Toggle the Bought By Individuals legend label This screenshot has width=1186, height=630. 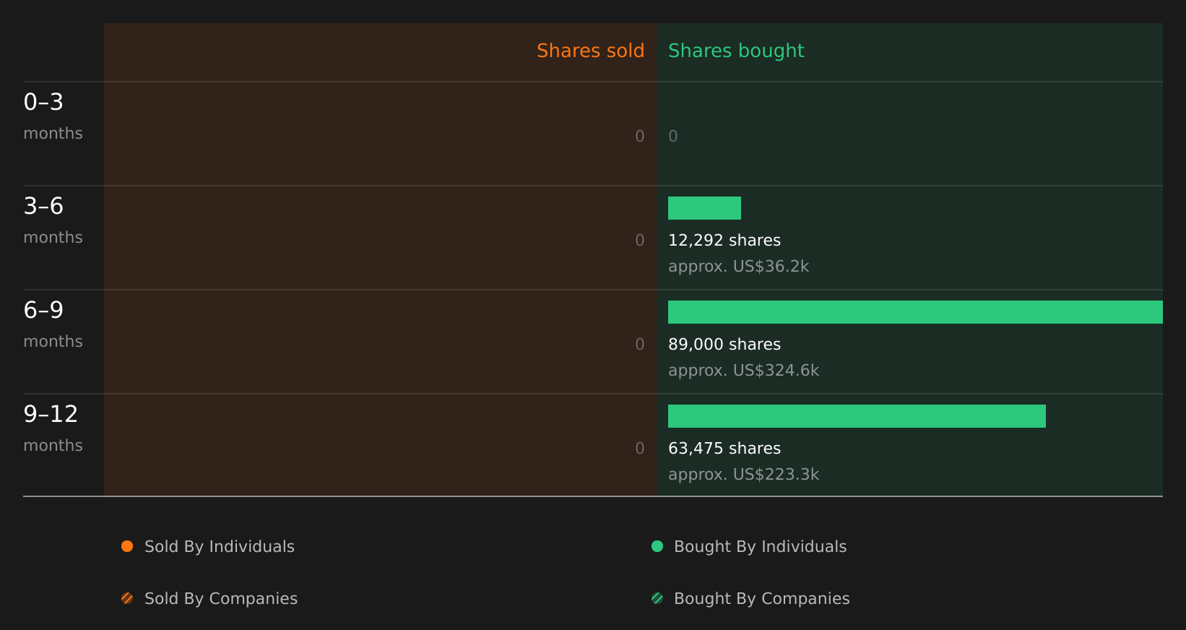[x=760, y=547]
